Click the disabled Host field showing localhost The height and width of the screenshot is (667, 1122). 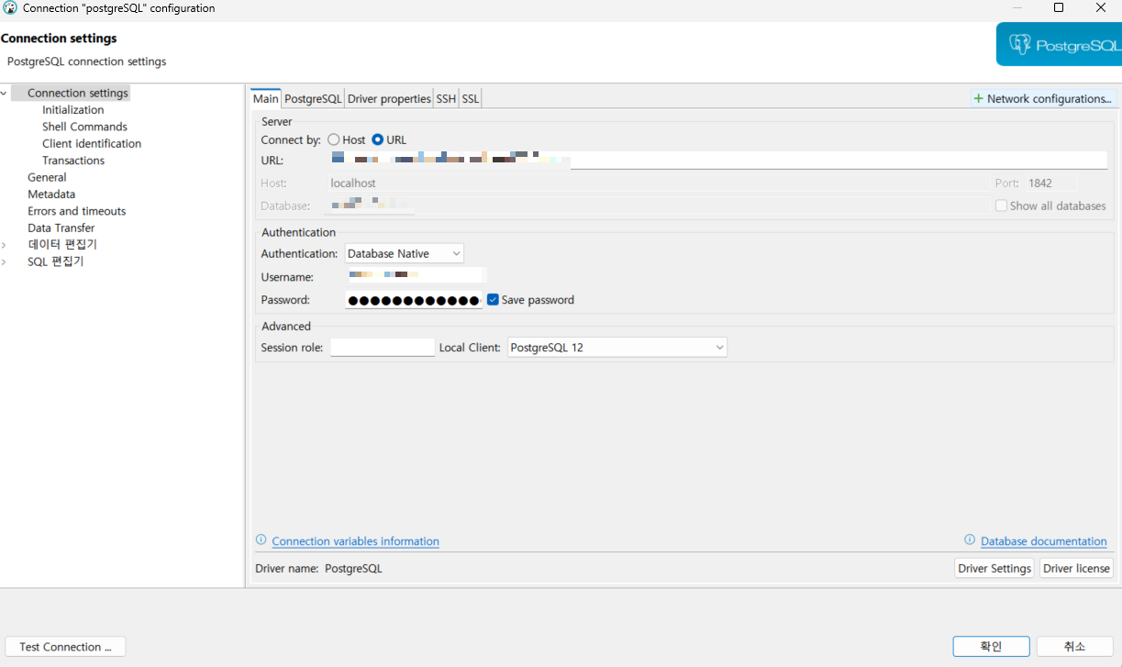pyautogui.click(x=656, y=183)
